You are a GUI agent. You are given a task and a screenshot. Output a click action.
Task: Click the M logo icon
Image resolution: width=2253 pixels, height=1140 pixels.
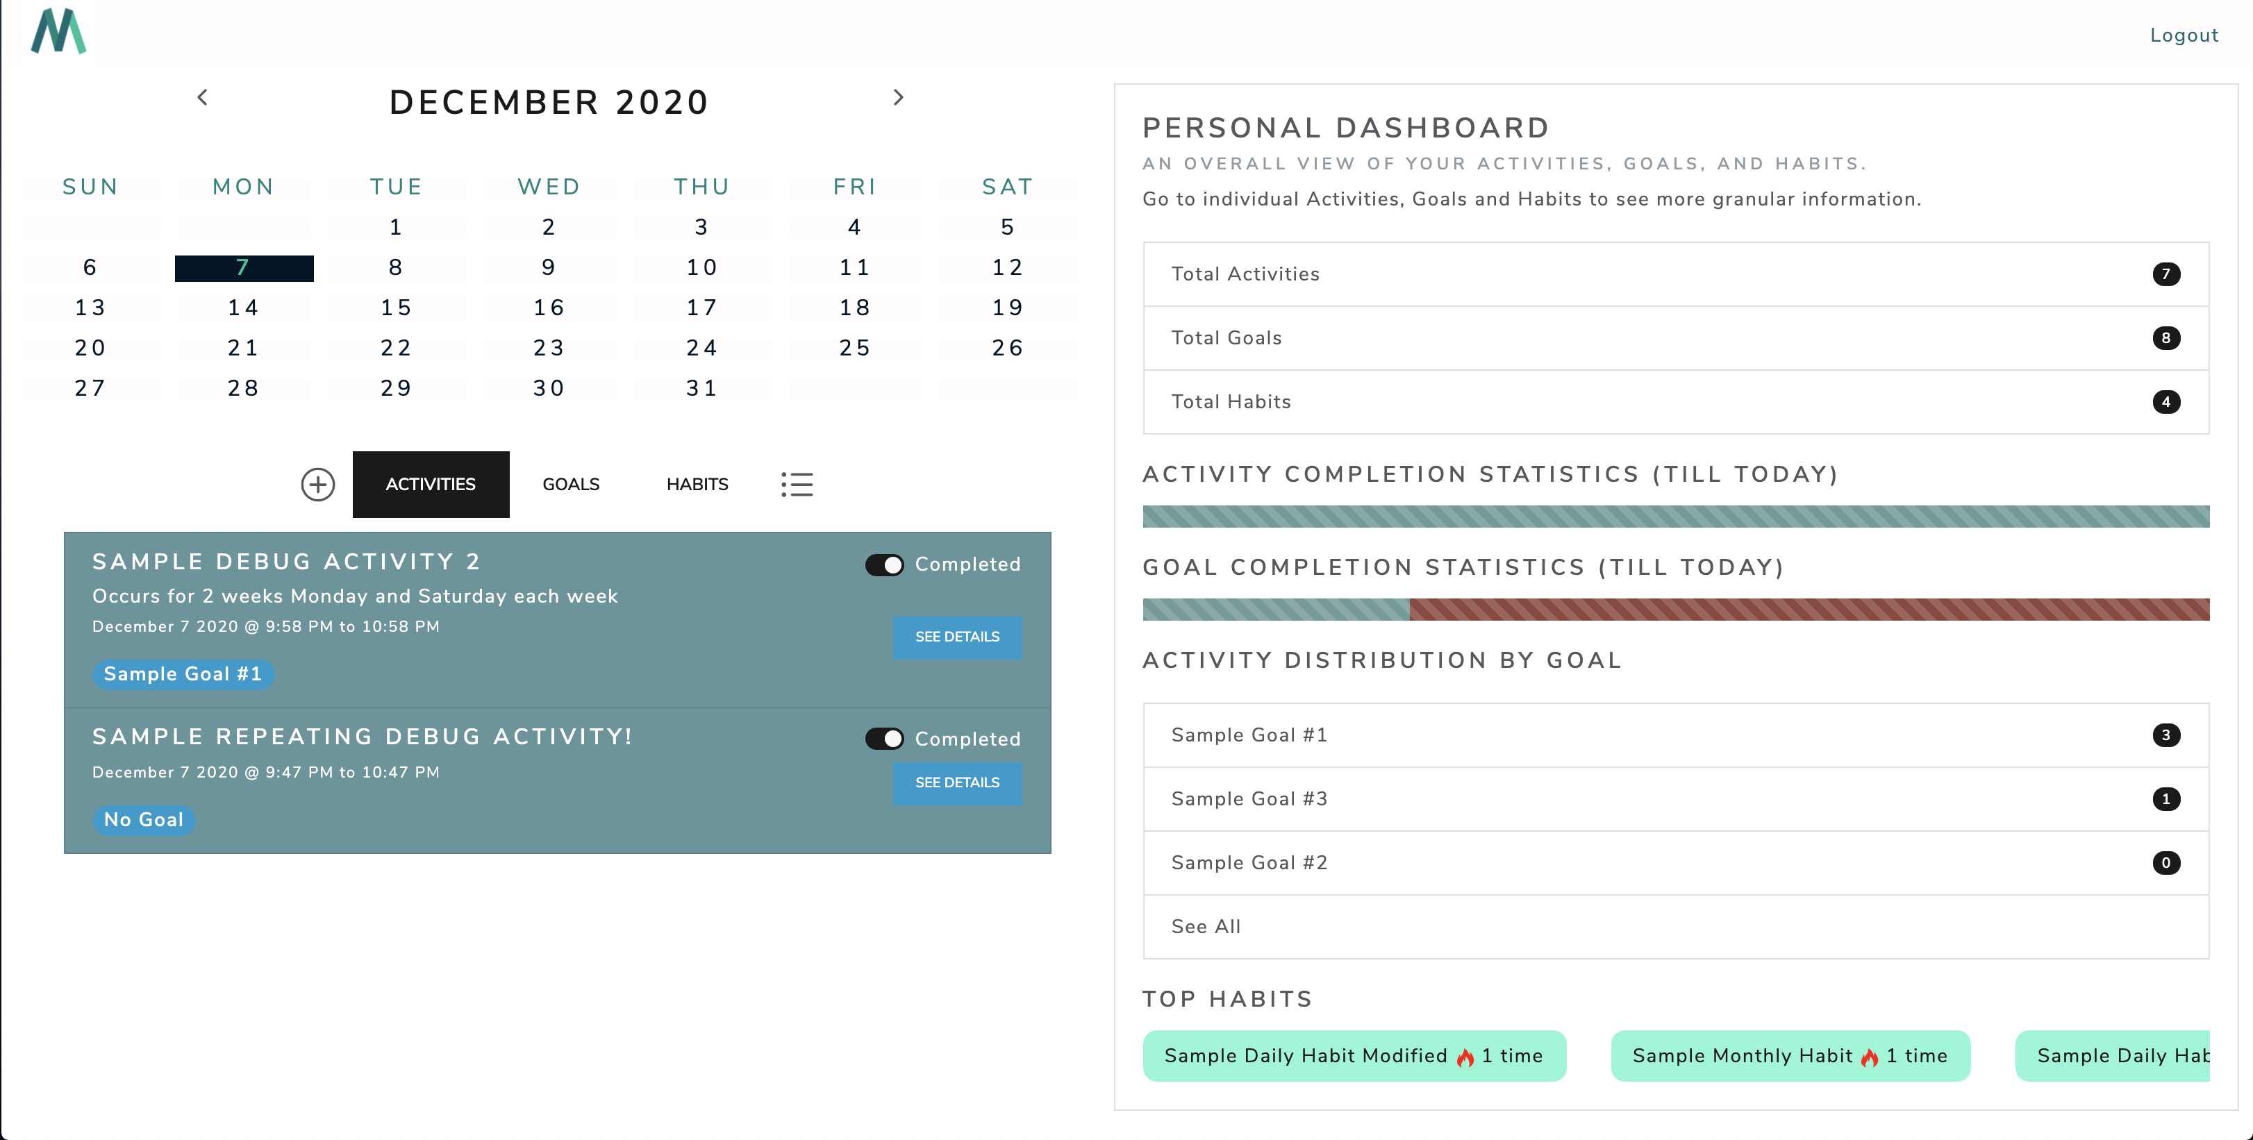(58, 31)
